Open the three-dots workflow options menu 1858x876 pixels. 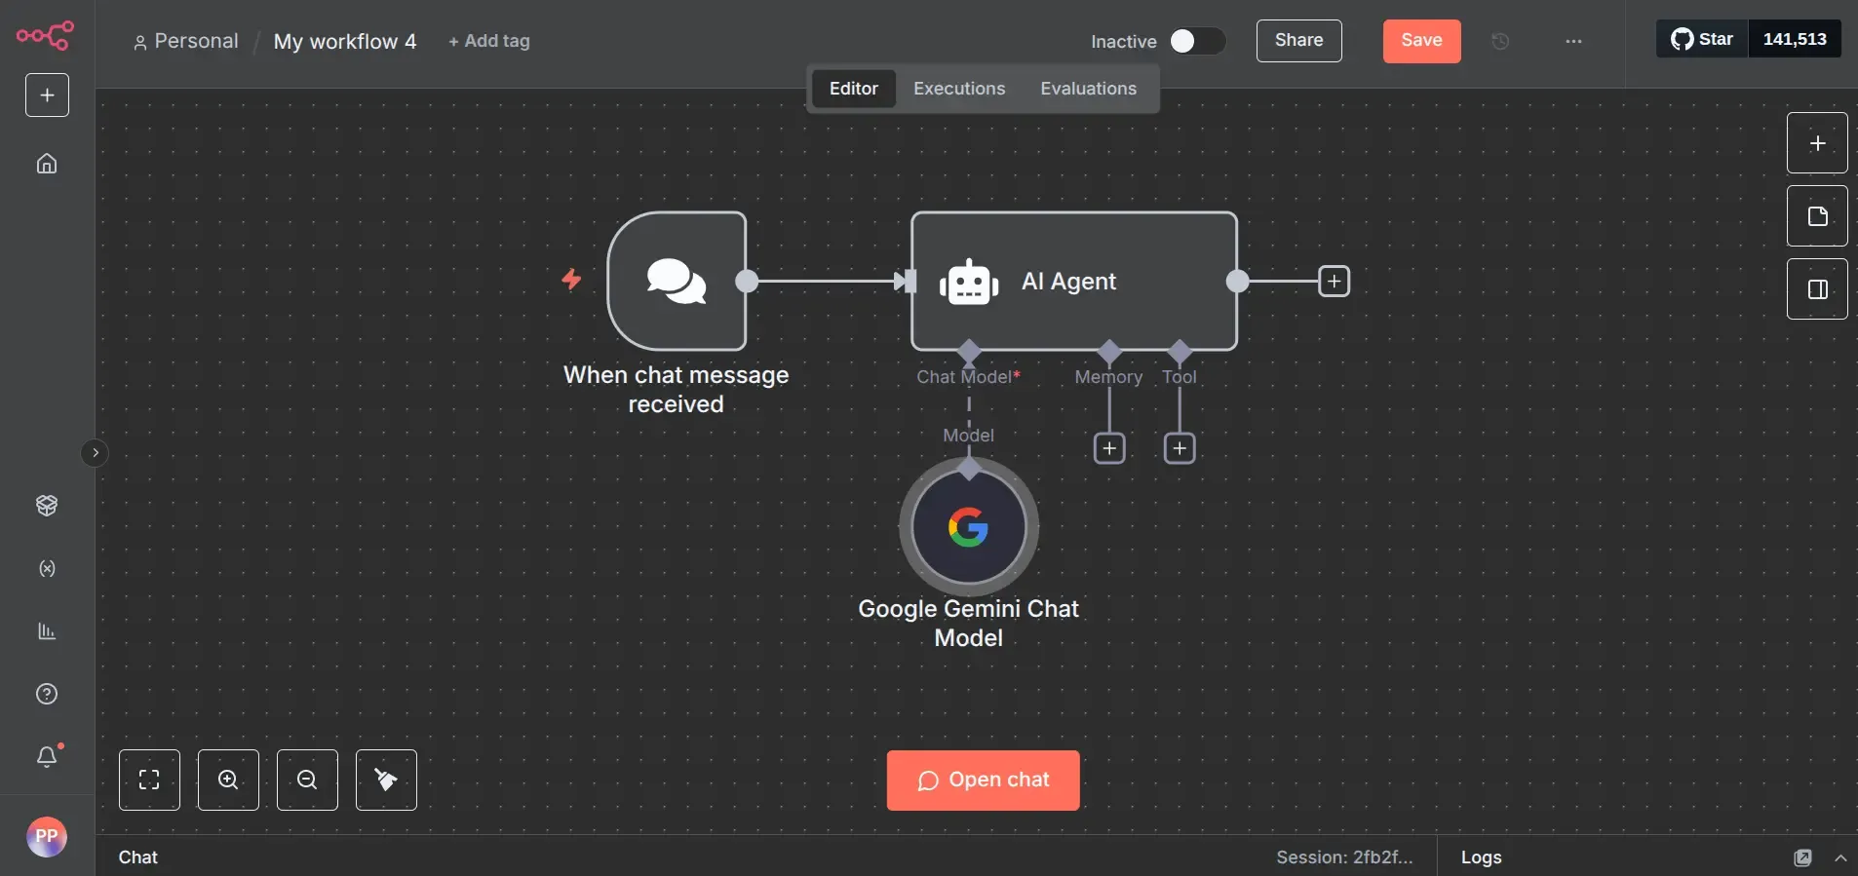click(1573, 41)
